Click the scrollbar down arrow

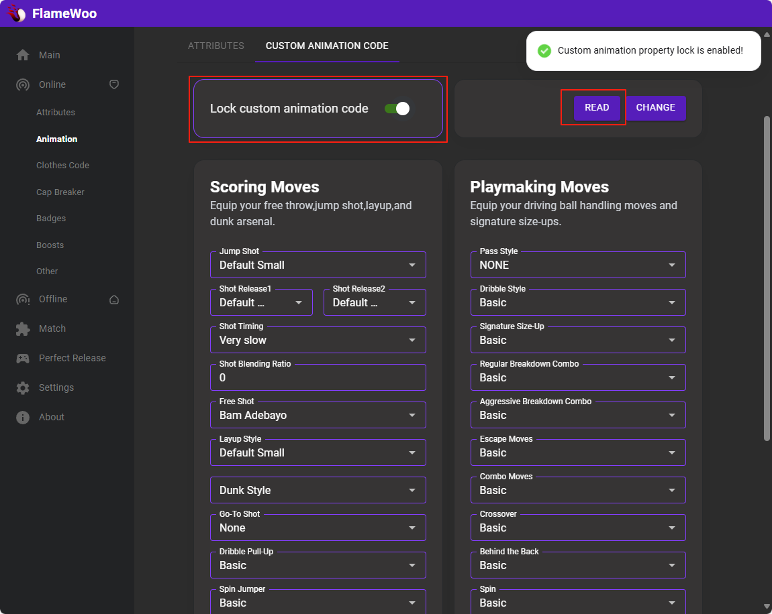(x=767, y=607)
